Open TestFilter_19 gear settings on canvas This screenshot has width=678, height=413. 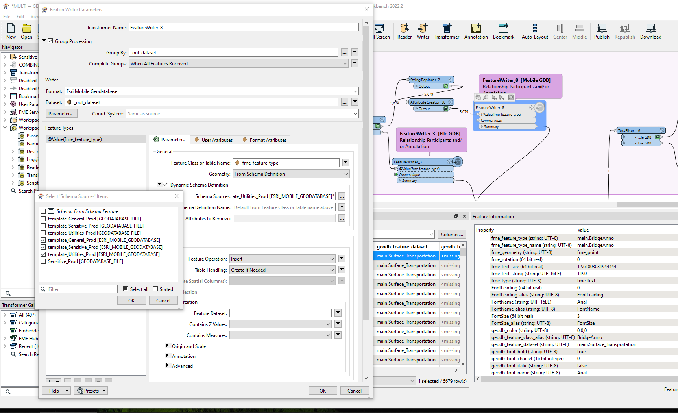tap(662, 130)
